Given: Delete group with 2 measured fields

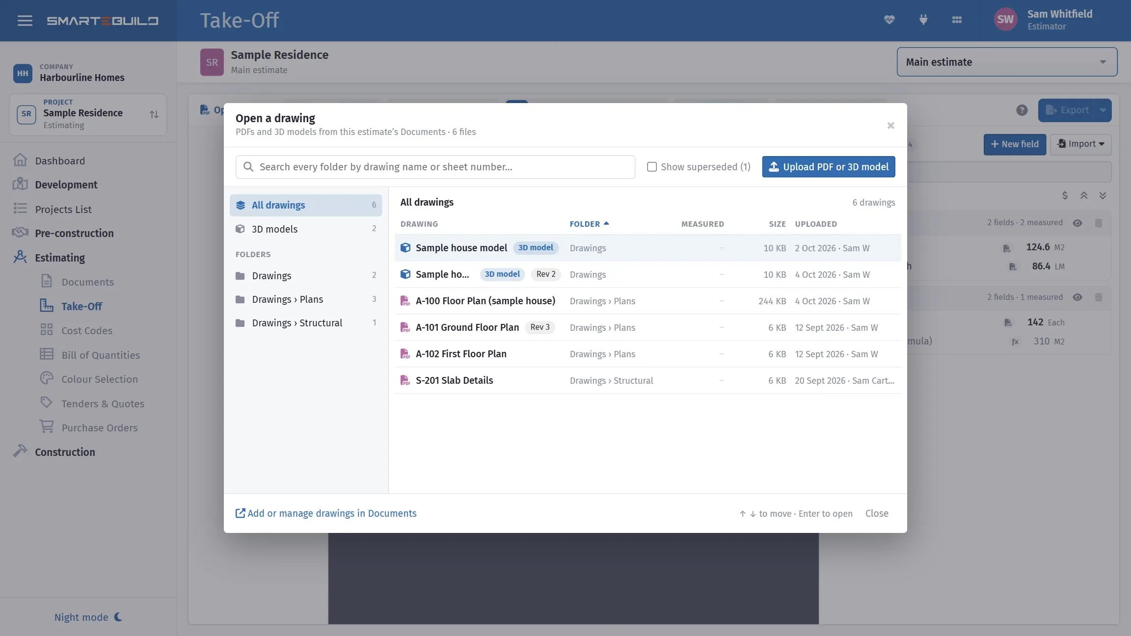Looking at the screenshot, I should pyautogui.click(x=1099, y=223).
